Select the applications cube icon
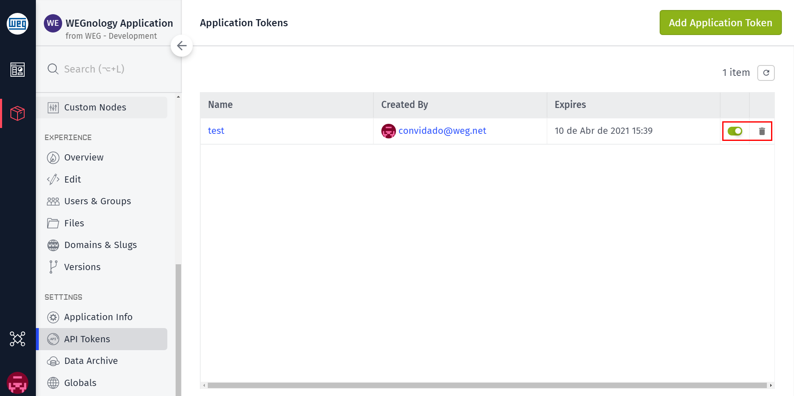 coord(18,113)
